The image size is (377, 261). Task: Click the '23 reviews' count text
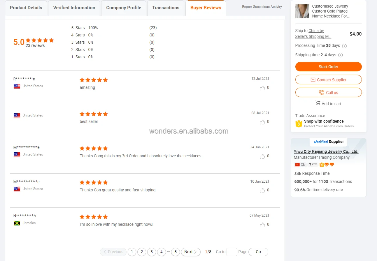(x=35, y=46)
